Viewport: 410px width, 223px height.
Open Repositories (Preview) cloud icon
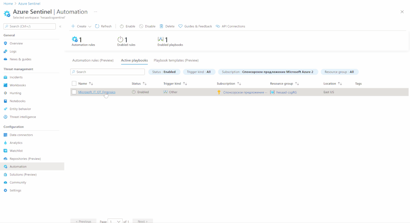5,159
